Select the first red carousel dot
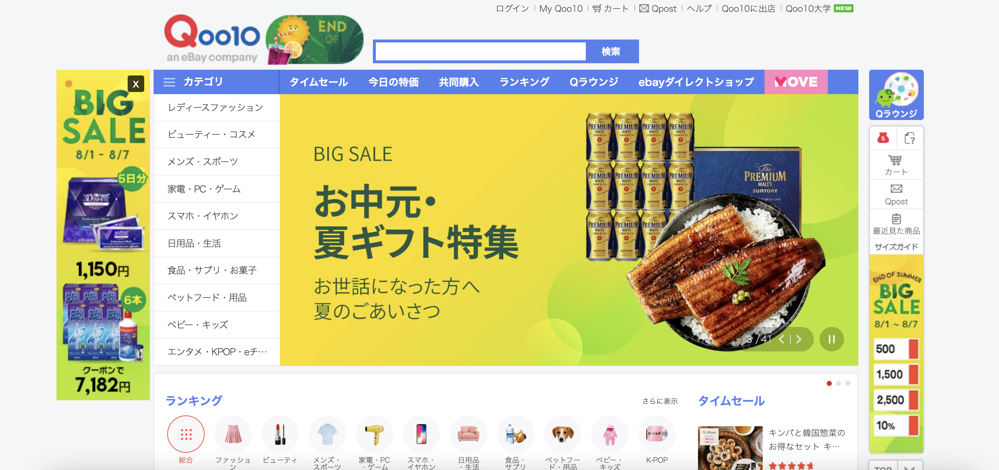 click(829, 383)
